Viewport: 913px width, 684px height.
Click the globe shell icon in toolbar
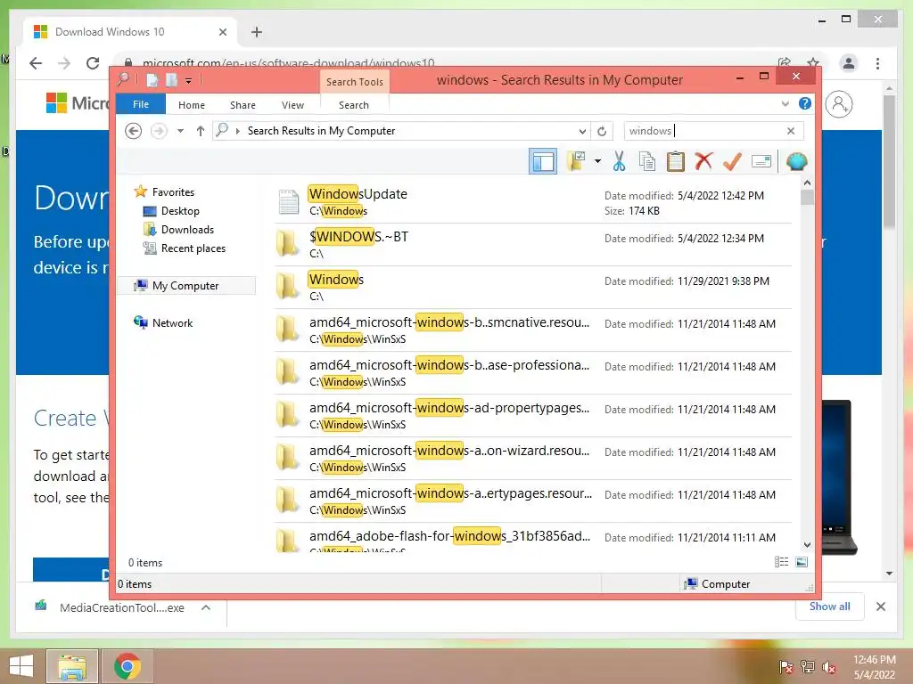click(796, 161)
